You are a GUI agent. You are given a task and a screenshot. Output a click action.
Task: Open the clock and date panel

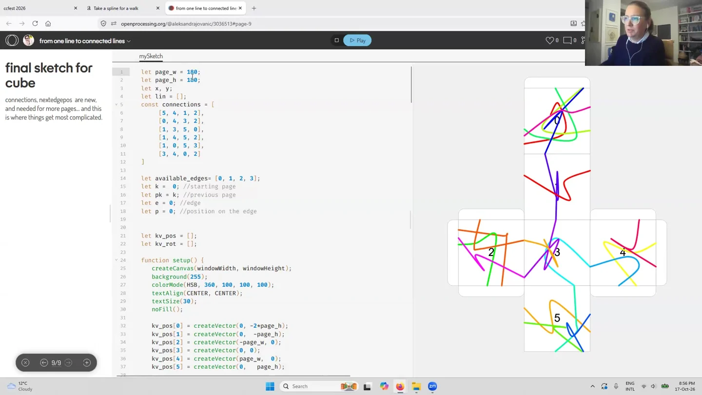[686, 386]
